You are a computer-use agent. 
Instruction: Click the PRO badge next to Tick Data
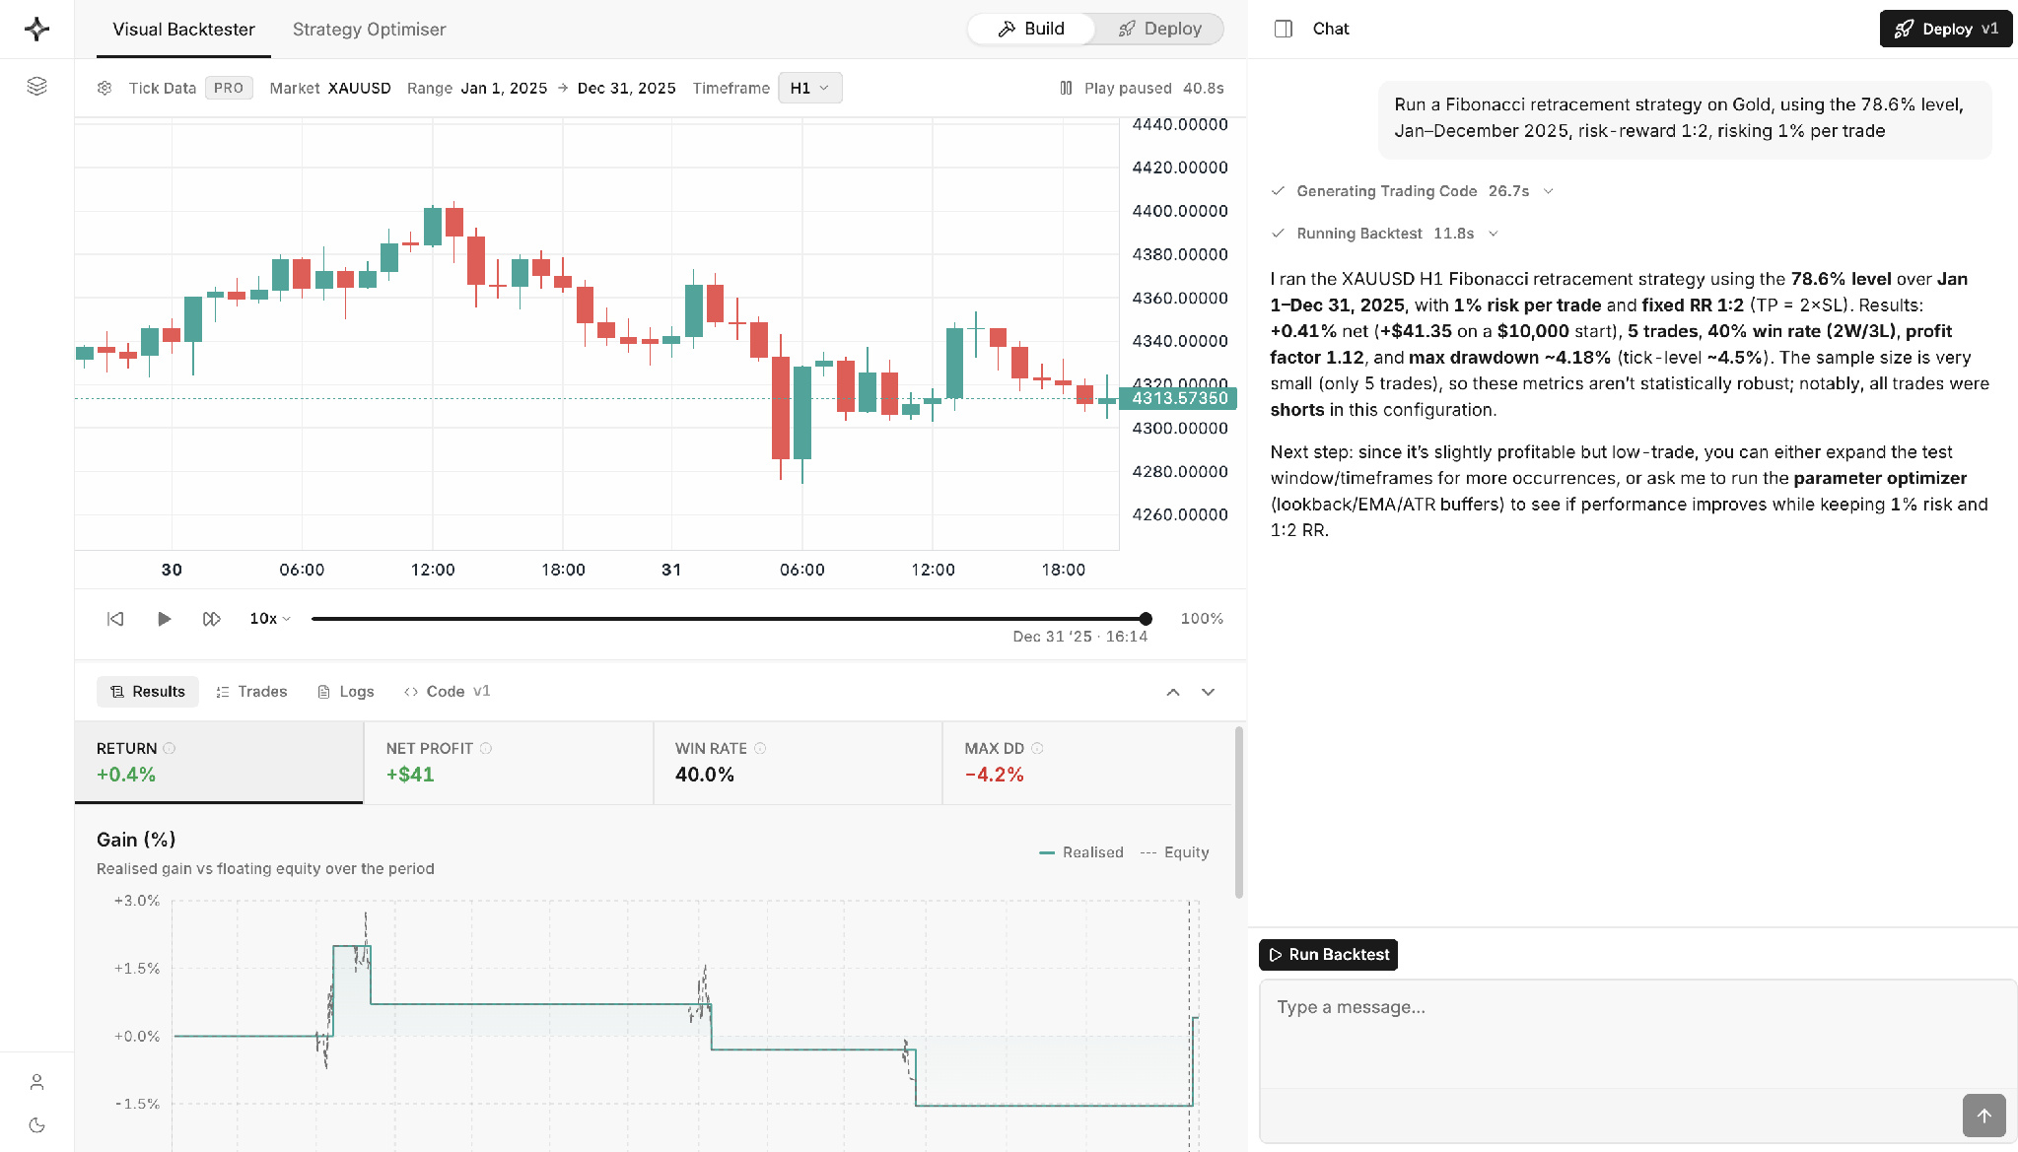click(x=229, y=88)
